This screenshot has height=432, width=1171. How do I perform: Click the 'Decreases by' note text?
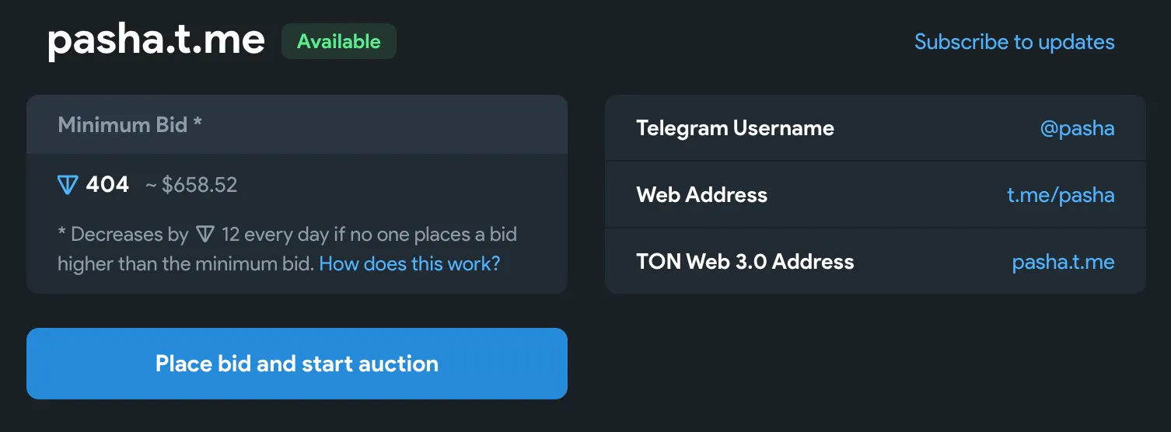[129, 234]
